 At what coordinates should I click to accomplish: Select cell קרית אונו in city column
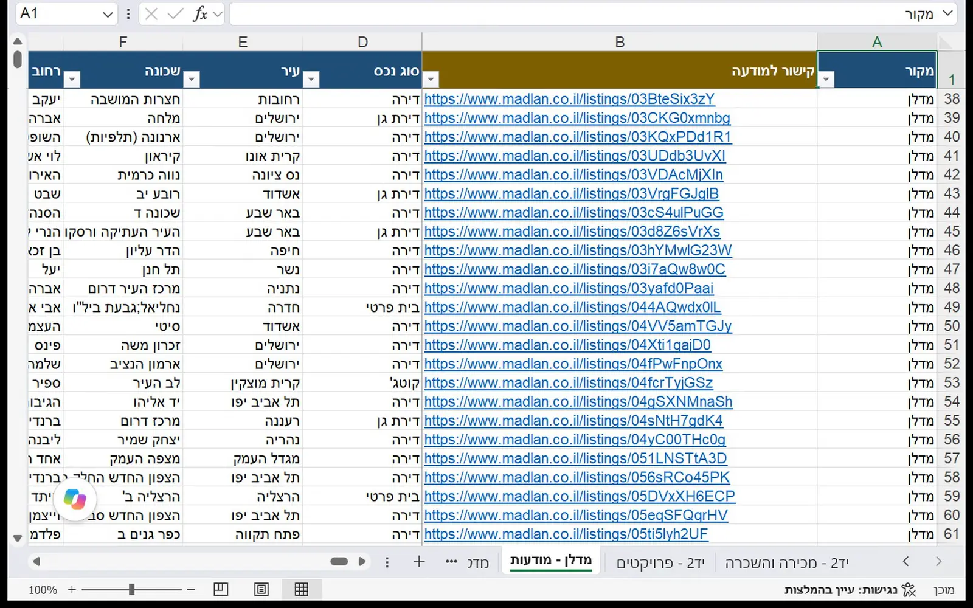click(243, 156)
